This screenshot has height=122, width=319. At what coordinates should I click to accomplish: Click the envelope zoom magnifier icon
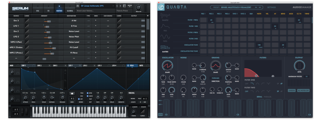coord(65,80)
